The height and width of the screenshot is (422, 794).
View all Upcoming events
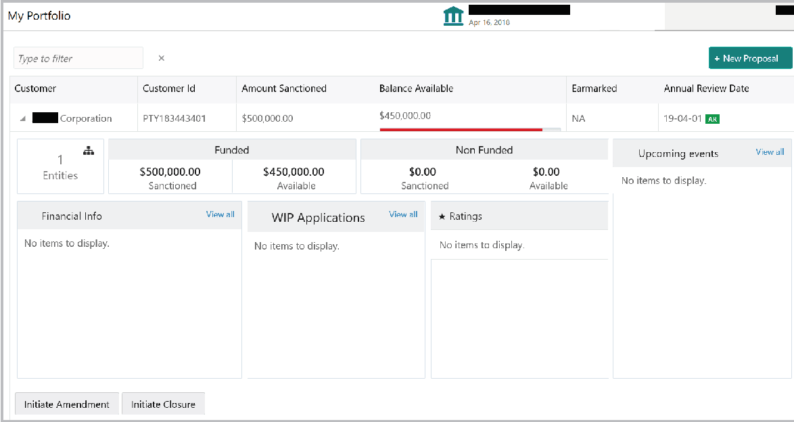pyautogui.click(x=770, y=152)
